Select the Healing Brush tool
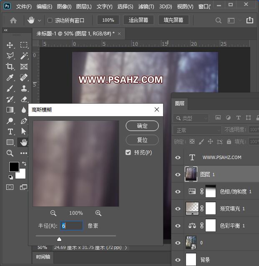 click(x=24, y=77)
